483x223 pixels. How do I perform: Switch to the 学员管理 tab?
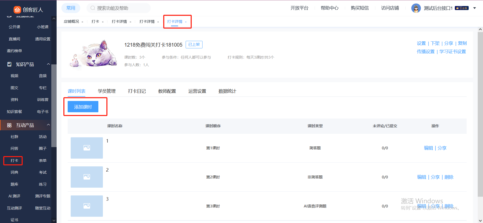click(107, 91)
